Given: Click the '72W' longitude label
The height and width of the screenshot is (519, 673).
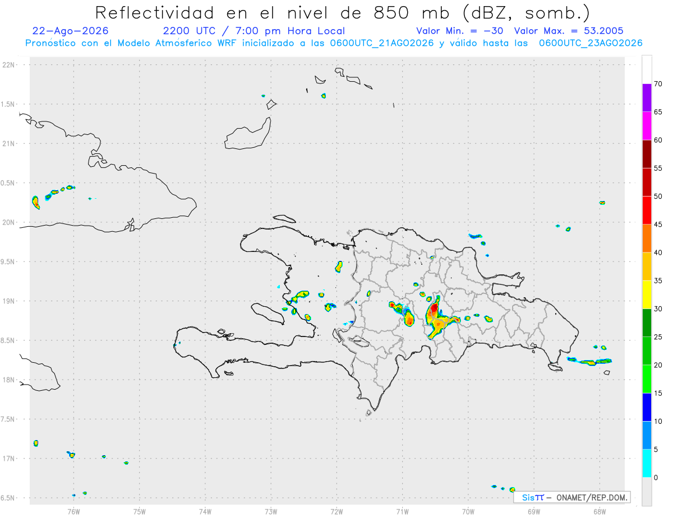Looking at the screenshot, I should [336, 512].
